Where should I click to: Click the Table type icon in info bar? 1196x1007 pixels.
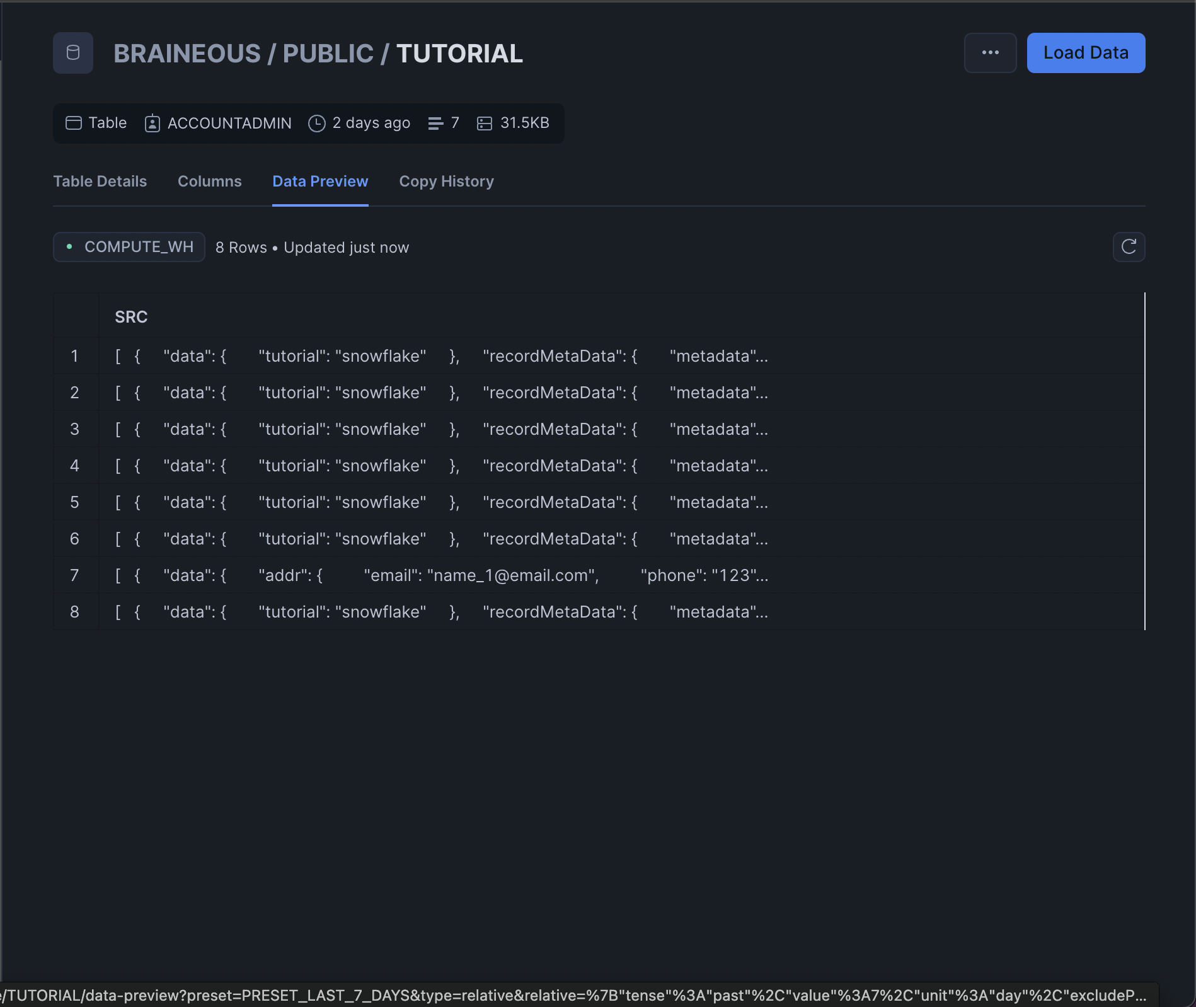click(74, 123)
